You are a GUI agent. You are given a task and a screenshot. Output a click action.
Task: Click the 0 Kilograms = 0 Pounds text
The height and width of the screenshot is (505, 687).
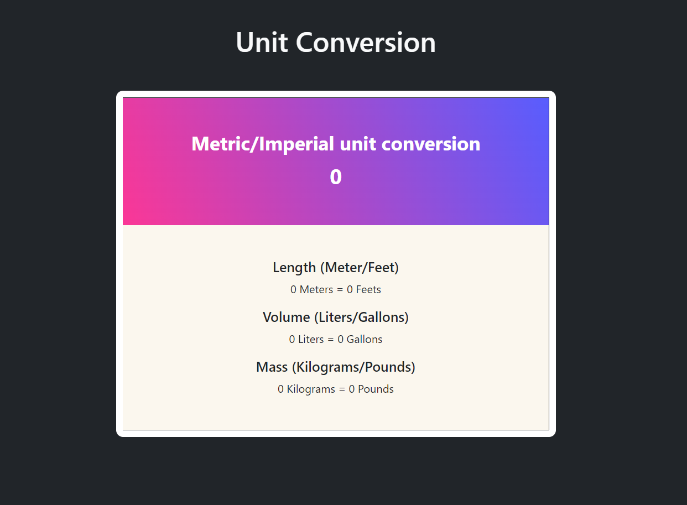[335, 389]
